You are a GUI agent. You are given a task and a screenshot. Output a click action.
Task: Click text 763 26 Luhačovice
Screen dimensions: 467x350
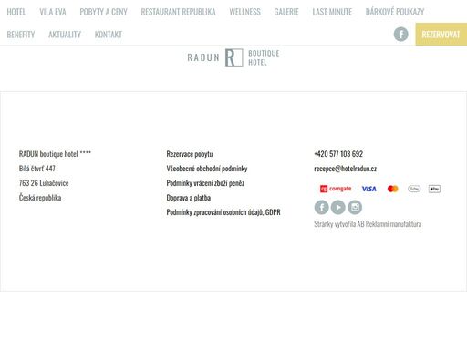click(44, 183)
